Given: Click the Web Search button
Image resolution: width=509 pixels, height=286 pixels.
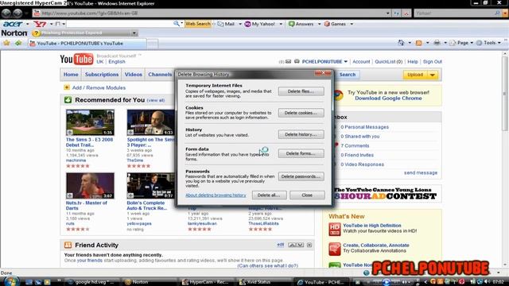Looking at the screenshot, I should point(198,24).
